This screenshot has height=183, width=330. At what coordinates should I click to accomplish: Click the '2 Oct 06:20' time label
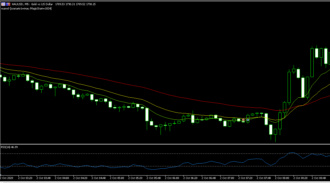[x=190, y=178]
